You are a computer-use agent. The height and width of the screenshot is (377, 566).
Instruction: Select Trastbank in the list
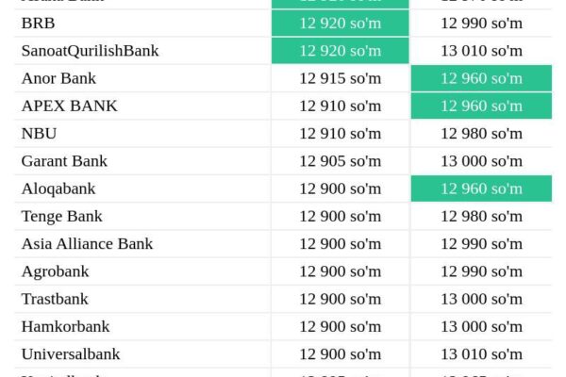tap(55, 299)
